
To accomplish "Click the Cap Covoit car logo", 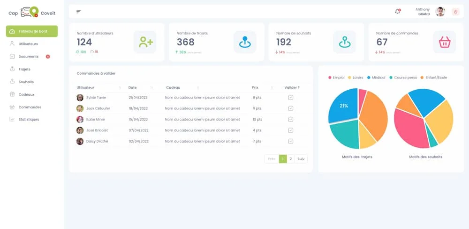I will click(x=30, y=12).
